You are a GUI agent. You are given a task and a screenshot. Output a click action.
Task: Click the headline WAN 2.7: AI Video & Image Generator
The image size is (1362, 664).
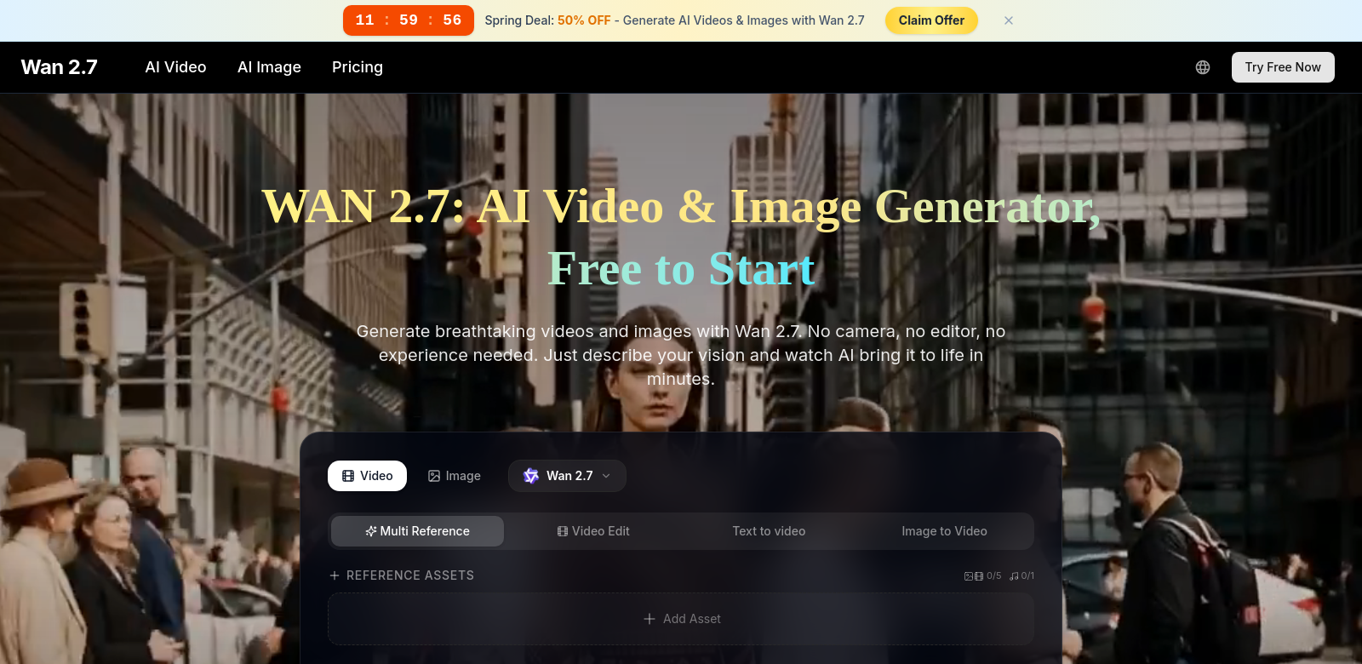(681, 207)
